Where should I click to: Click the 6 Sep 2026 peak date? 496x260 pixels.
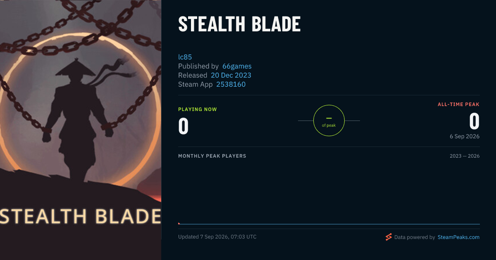click(x=465, y=136)
